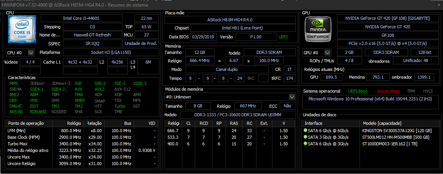The image size is (443, 174).
Task: Open the CPU #0 selector dropdown
Action: [x=31, y=52]
